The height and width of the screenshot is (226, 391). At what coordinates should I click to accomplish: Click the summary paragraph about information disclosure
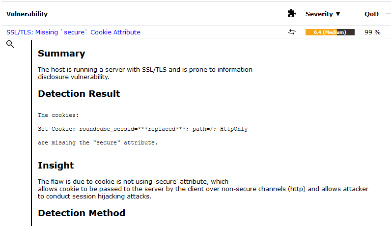[145, 73]
